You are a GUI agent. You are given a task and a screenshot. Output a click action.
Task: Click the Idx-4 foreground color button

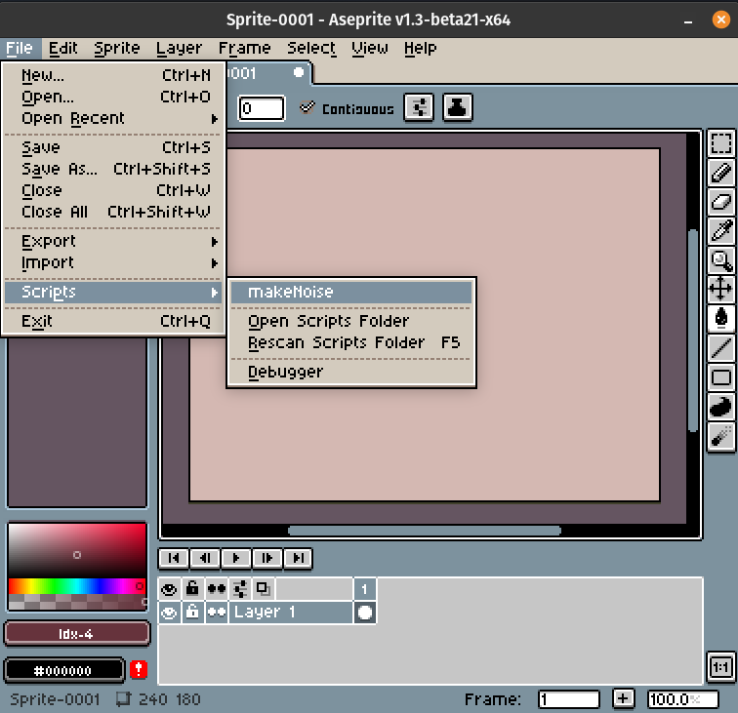click(x=77, y=634)
